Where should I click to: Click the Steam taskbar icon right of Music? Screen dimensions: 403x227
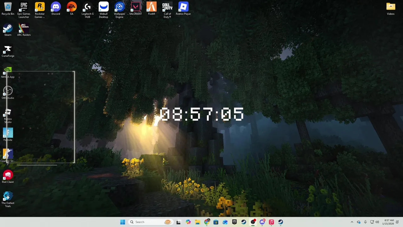(x=281, y=222)
